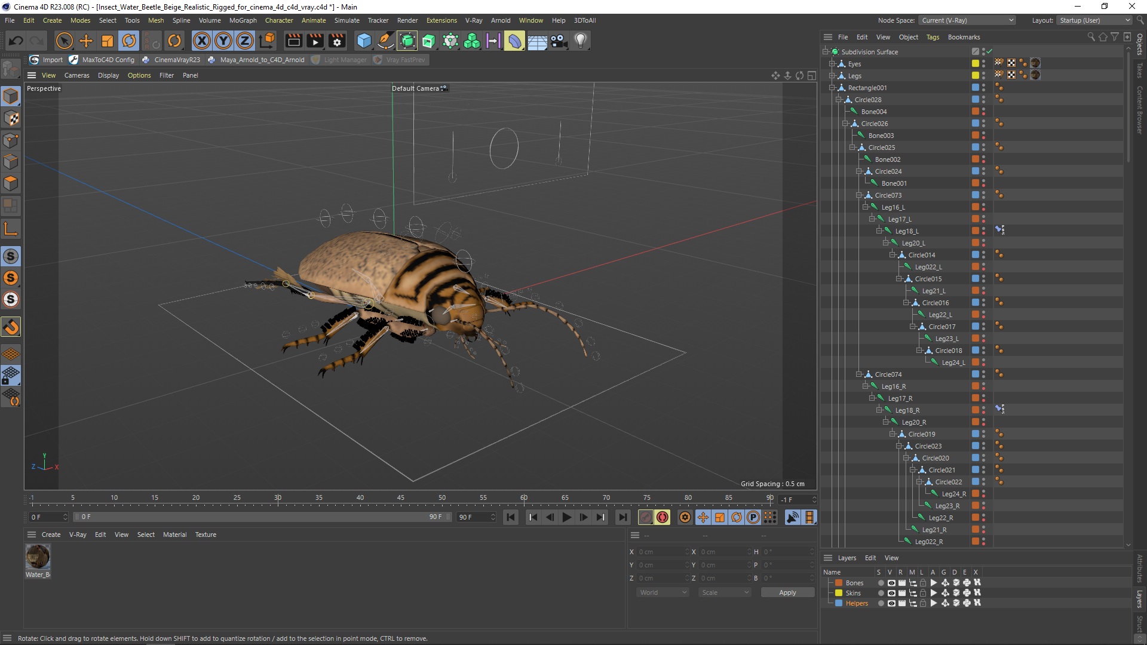The width and height of the screenshot is (1147, 645).
Task: Add a Cube primitive object
Action: tap(364, 41)
